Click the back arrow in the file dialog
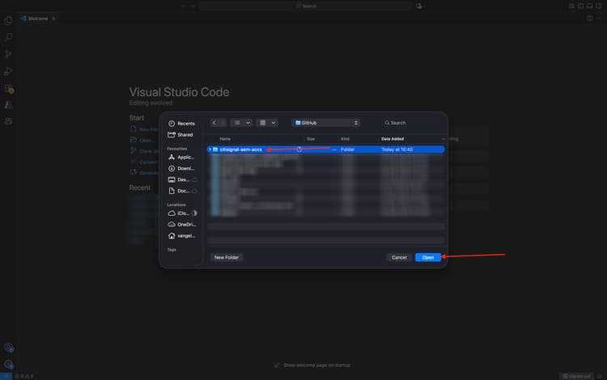Image resolution: width=607 pixels, height=380 pixels. coord(214,123)
